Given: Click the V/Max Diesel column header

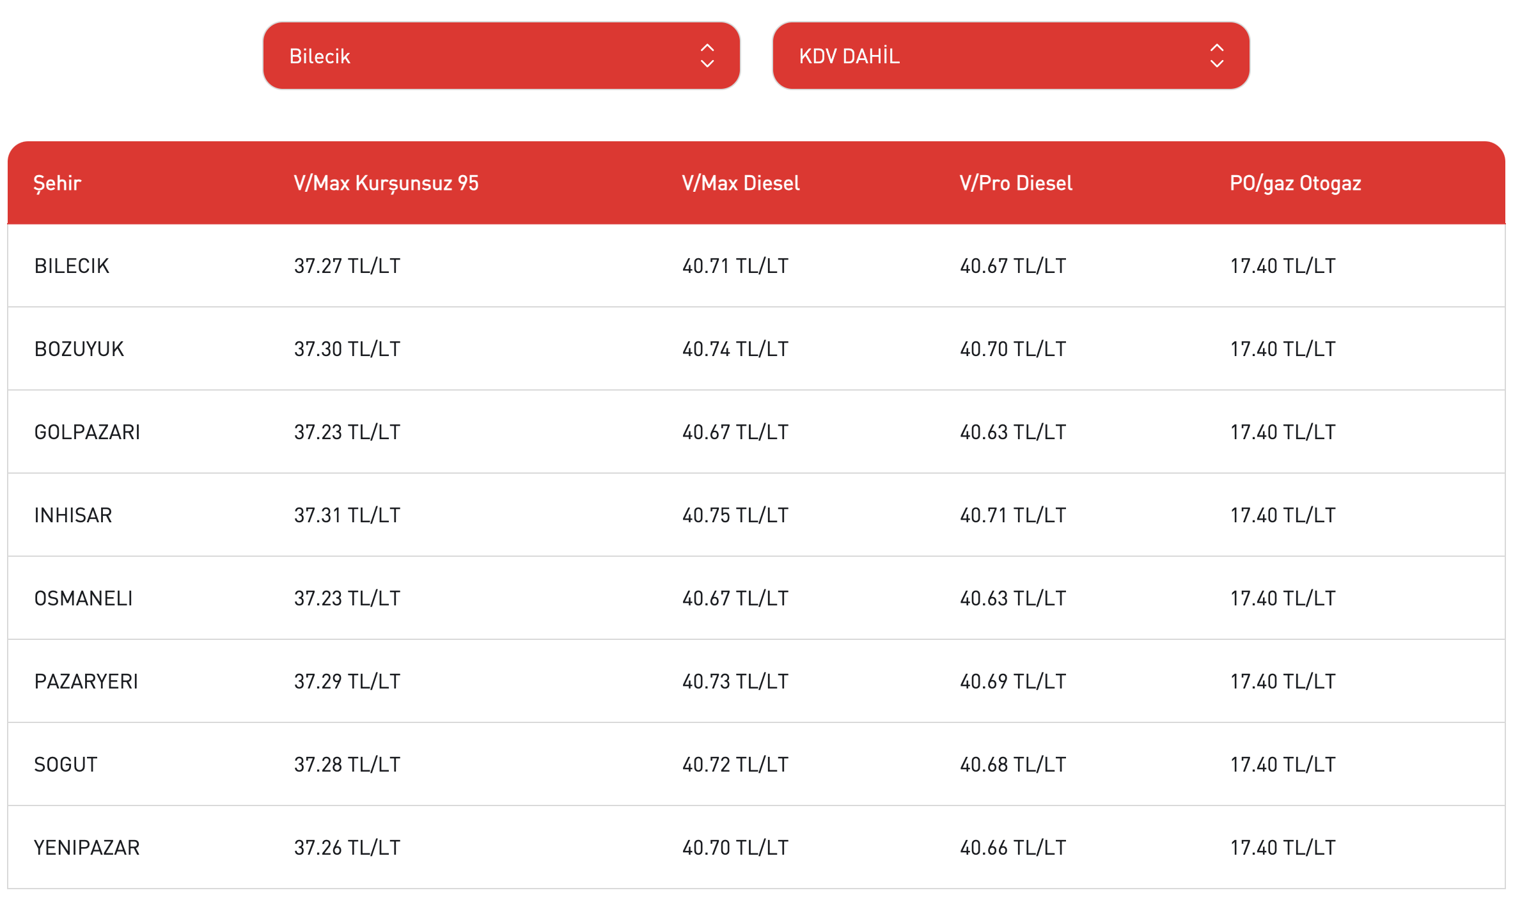Looking at the screenshot, I should point(741,183).
